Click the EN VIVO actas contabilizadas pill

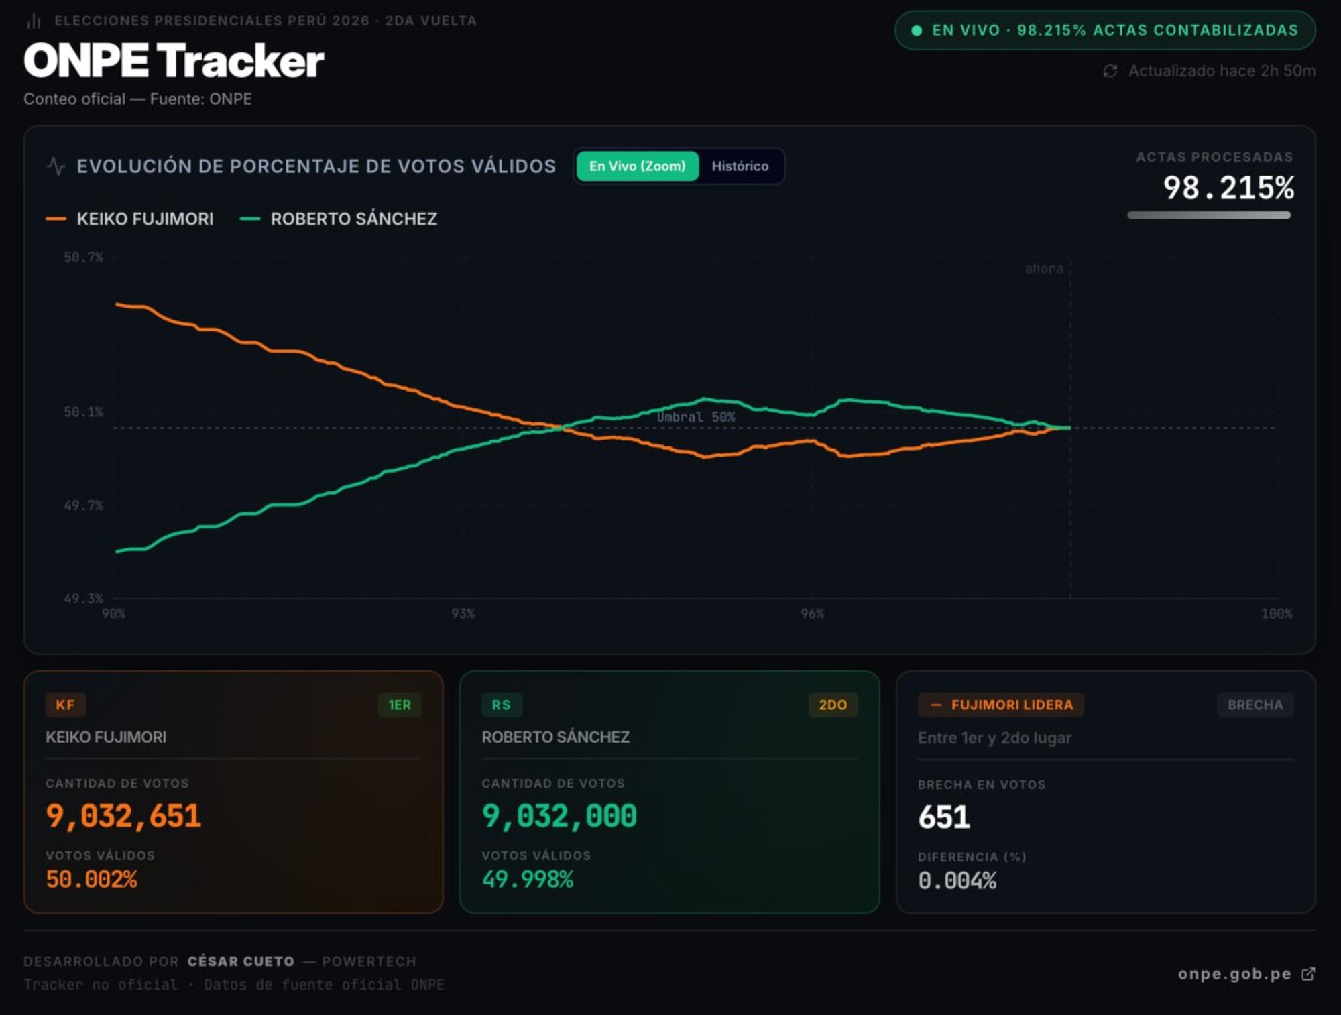click(1105, 30)
